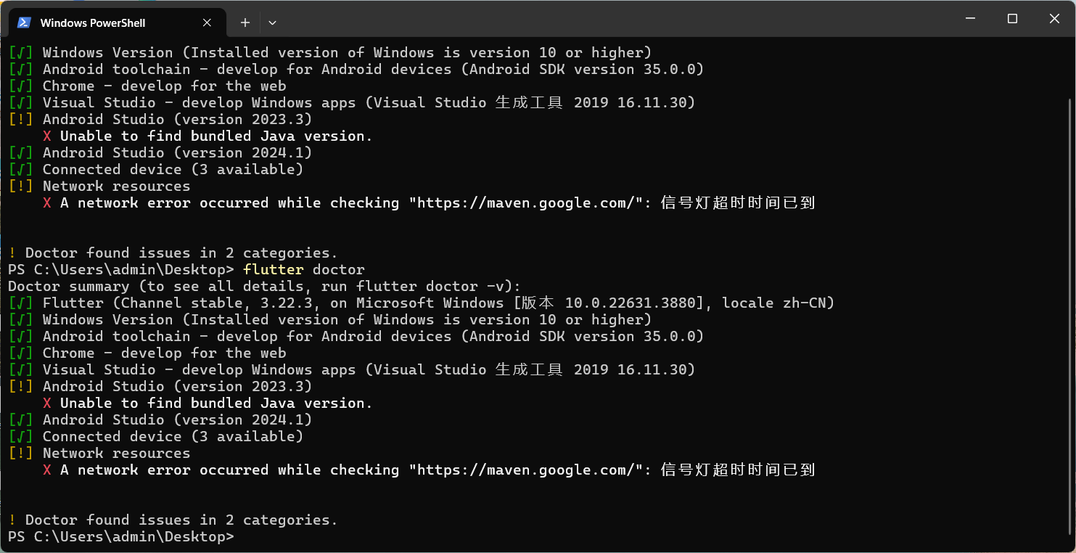Close the terminal window
This screenshot has width=1076, height=553.
1054,19
